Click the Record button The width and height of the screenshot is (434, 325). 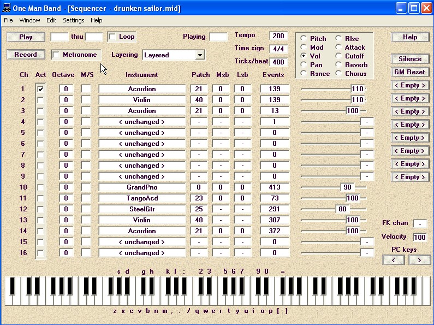click(x=26, y=55)
